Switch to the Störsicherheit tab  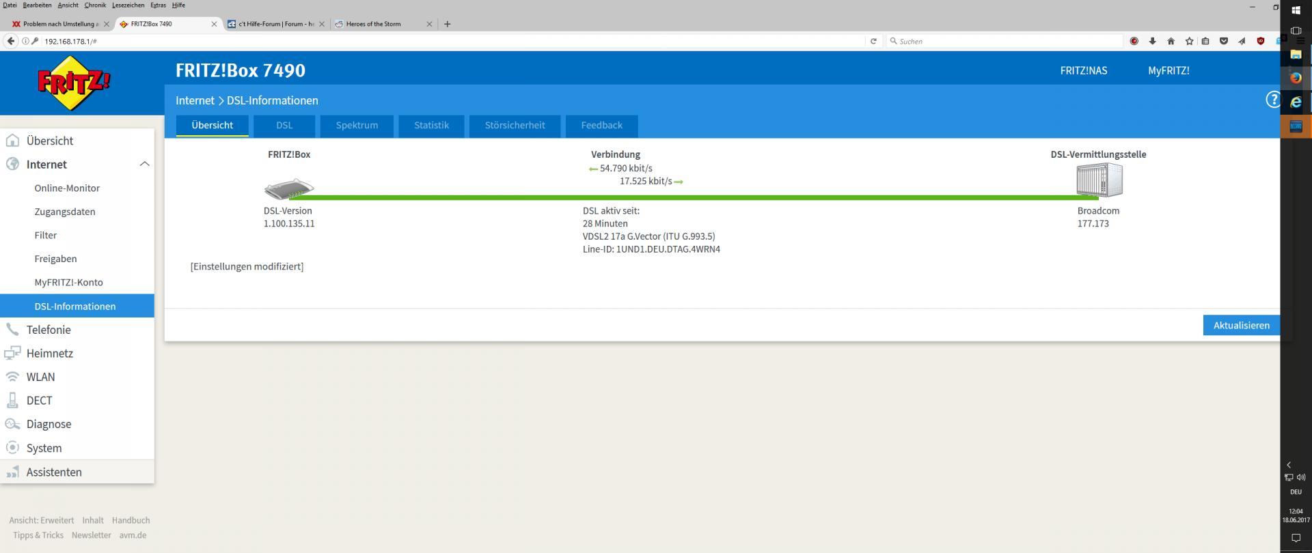(x=515, y=126)
